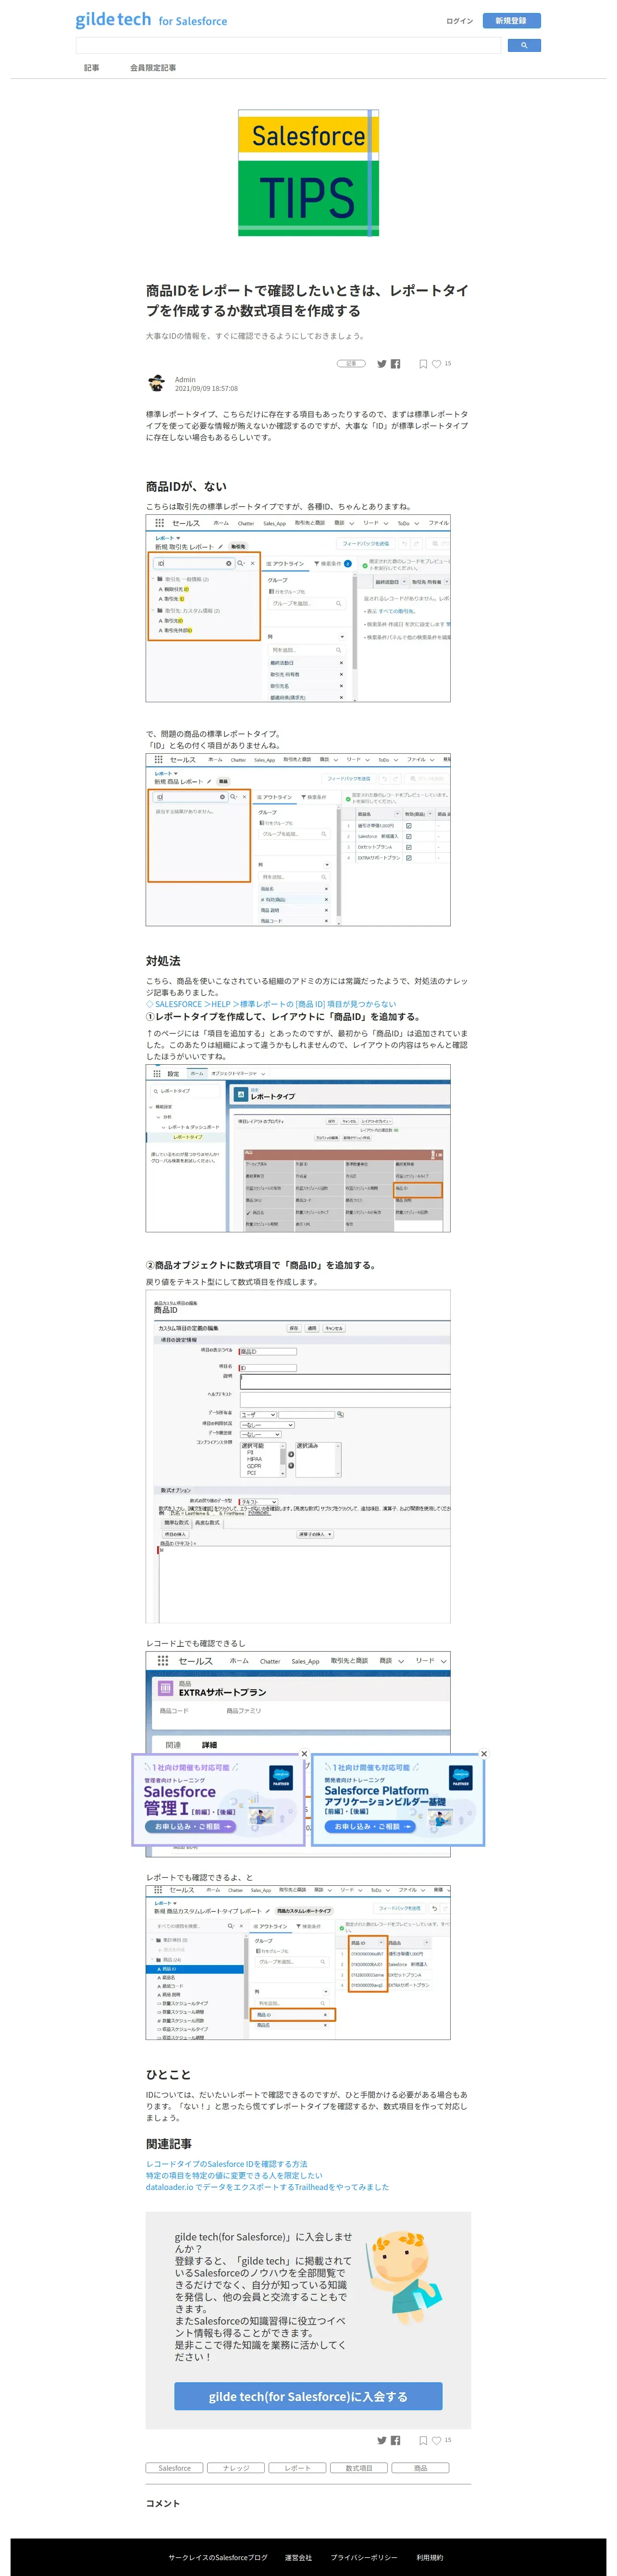Click the 新規登録 button

(511, 20)
